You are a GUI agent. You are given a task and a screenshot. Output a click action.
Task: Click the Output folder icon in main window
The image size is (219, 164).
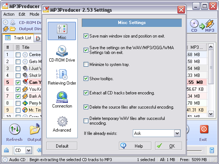point(35,129)
